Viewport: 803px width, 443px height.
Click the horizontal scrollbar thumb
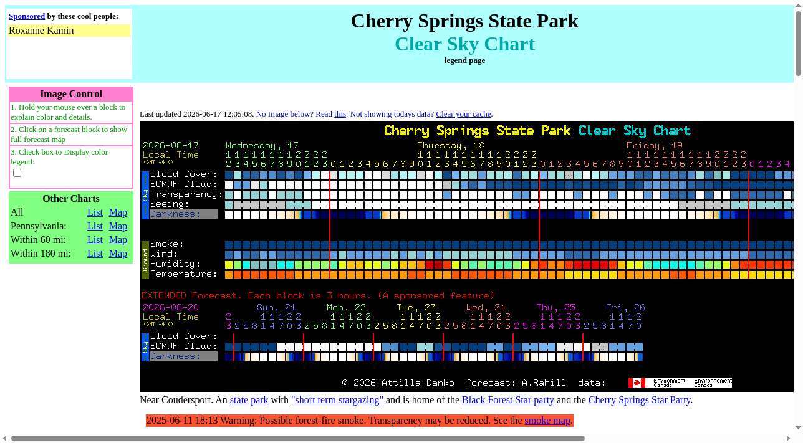[x=298, y=439]
